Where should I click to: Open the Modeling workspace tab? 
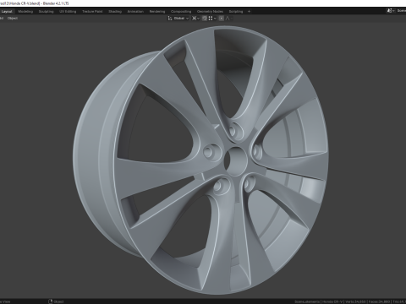click(25, 12)
